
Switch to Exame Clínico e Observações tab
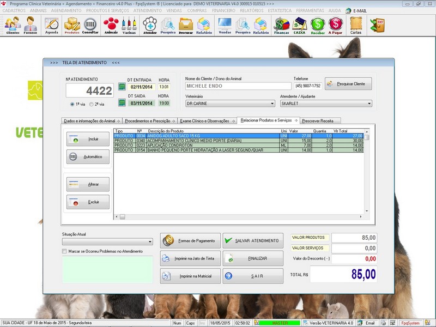(207, 121)
